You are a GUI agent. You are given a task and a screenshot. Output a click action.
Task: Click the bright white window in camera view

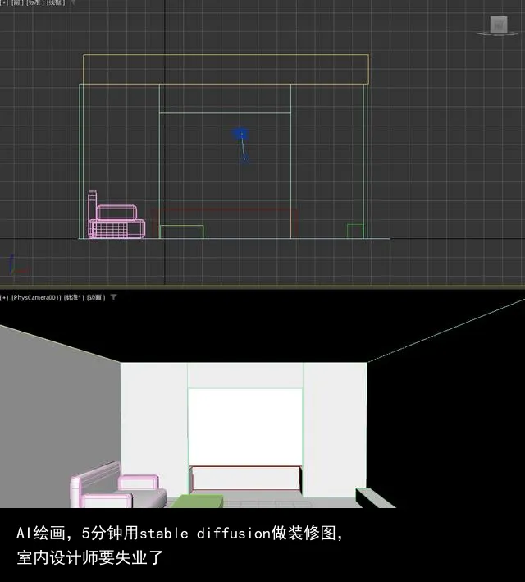click(244, 425)
